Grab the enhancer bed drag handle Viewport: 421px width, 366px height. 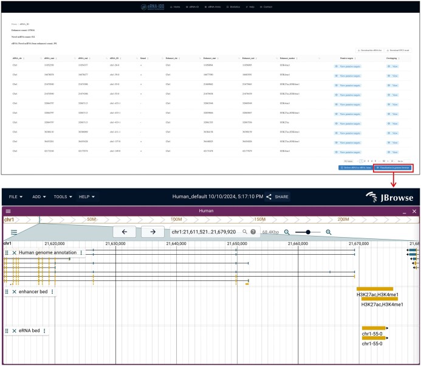(7, 292)
